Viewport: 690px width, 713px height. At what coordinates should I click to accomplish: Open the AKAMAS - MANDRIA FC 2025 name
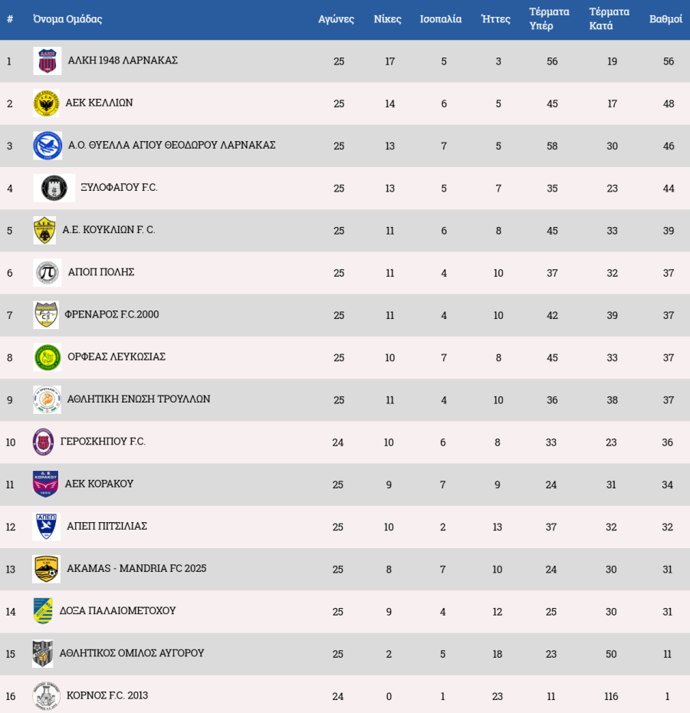tap(136, 569)
